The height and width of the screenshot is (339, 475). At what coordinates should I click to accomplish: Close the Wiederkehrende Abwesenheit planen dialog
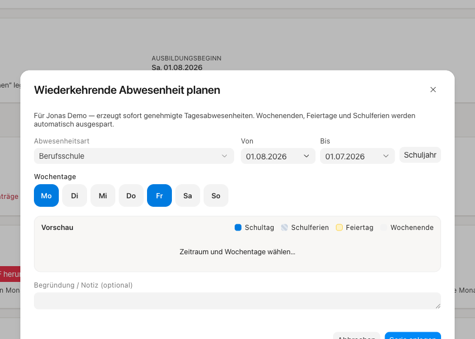pyautogui.click(x=433, y=90)
